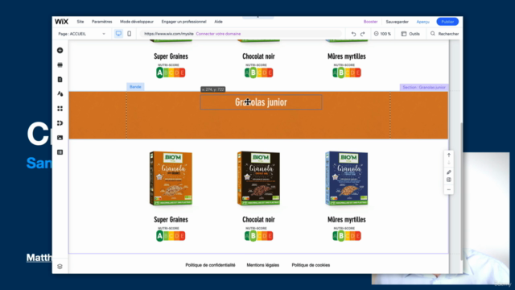
Task: Click the section pencil edit icon
Action: pyautogui.click(x=449, y=172)
